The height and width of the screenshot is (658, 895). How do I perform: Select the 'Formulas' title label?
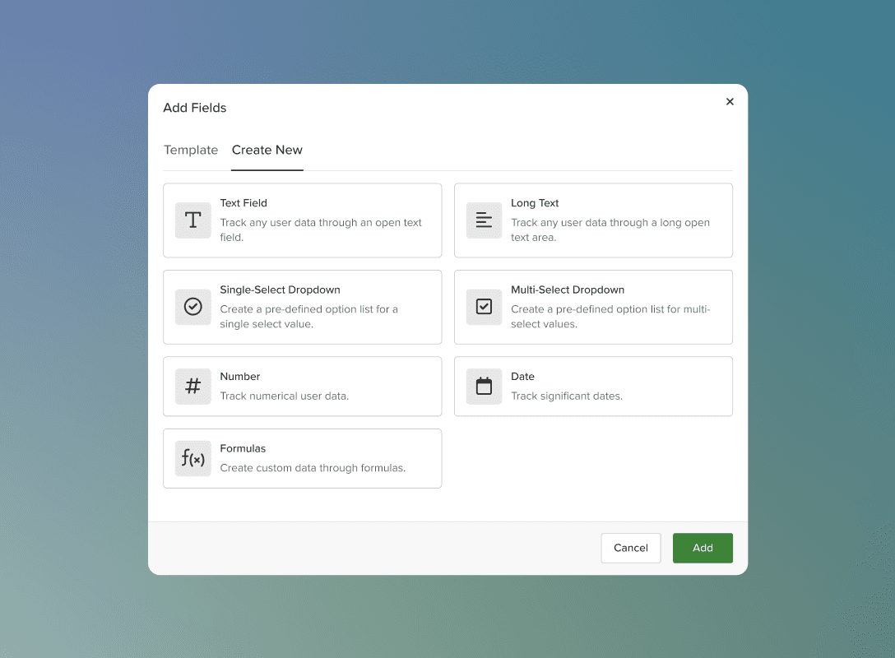click(243, 448)
